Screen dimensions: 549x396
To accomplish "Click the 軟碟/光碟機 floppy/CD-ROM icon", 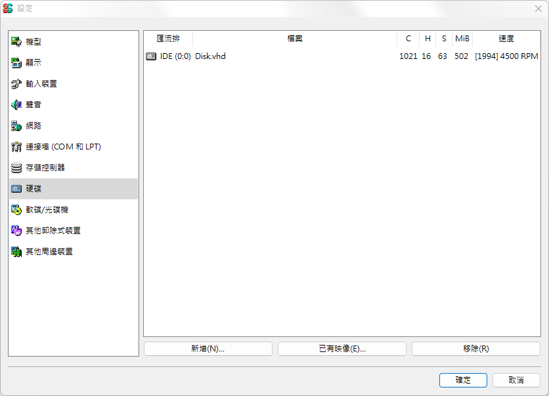I will coord(16,210).
